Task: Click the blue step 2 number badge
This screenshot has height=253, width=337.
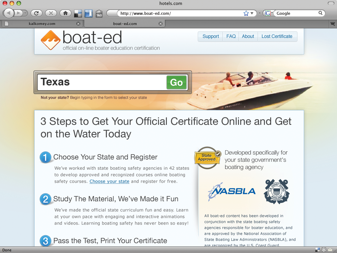Action: pyautogui.click(x=45, y=199)
